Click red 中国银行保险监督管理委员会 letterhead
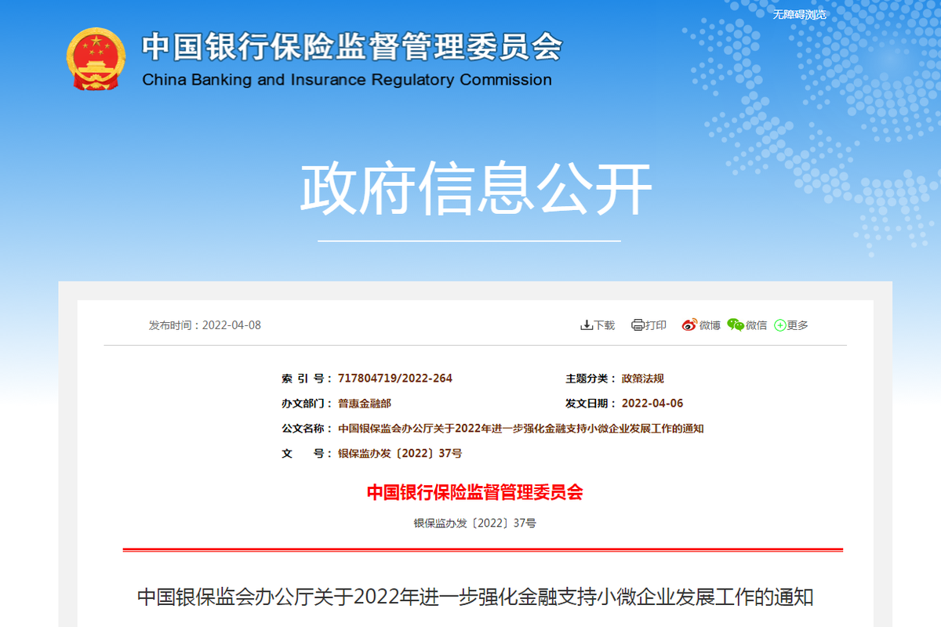Viewport: 941px width, 627px height. (475, 492)
